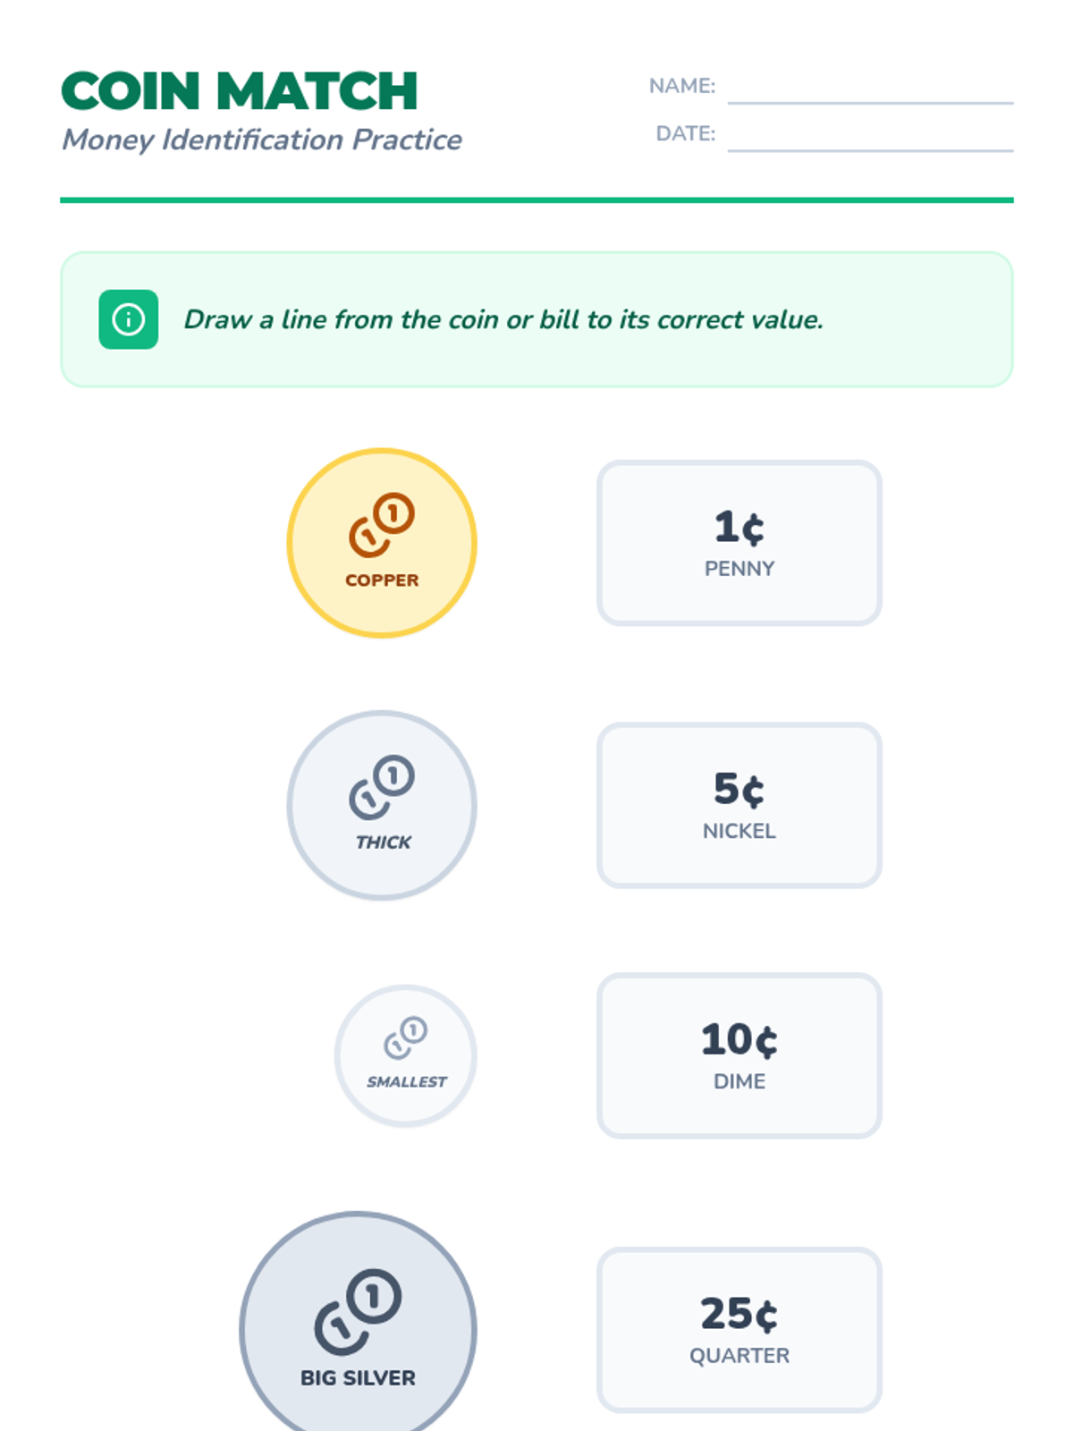Click the SMALLEST label on coin
The height and width of the screenshot is (1431, 1073).
pyautogui.click(x=406, y=1082)
